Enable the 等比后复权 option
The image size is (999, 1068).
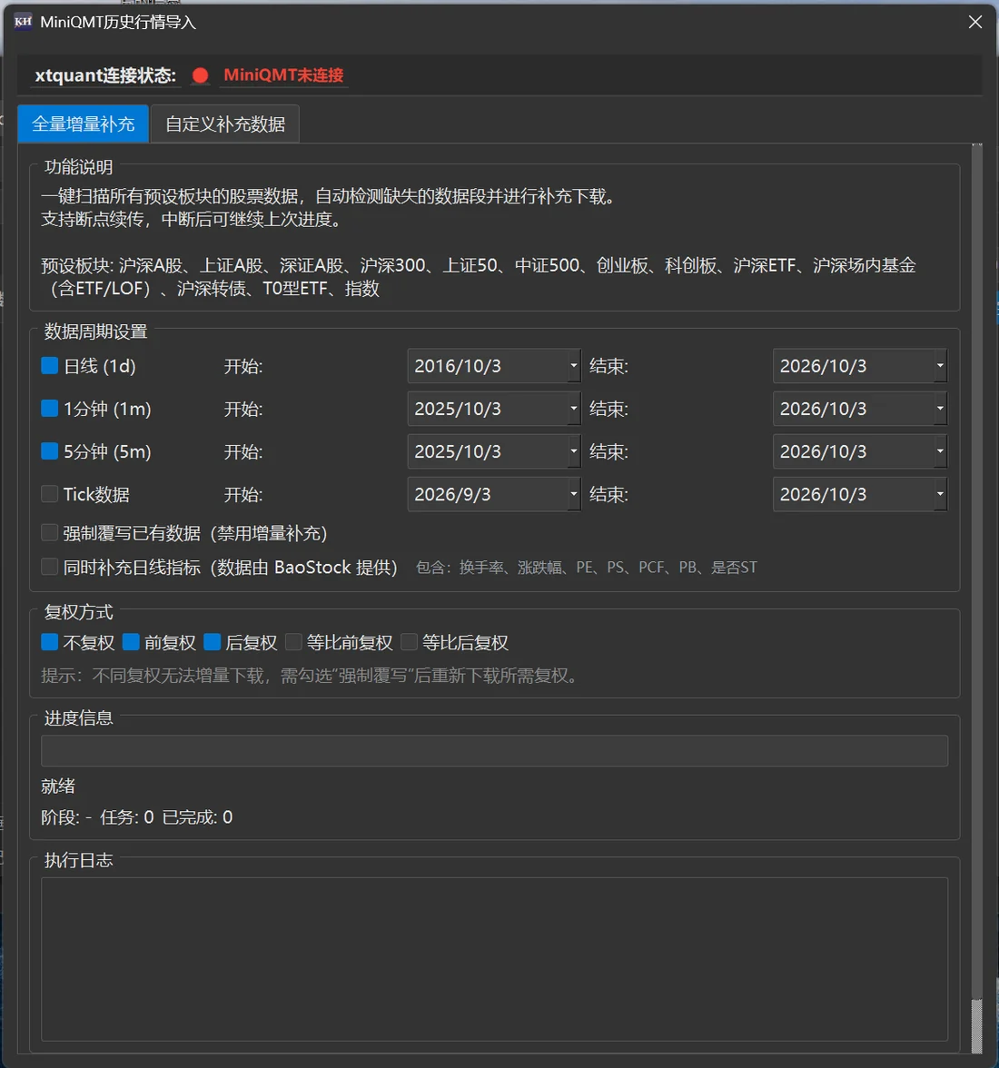(409, 642)
